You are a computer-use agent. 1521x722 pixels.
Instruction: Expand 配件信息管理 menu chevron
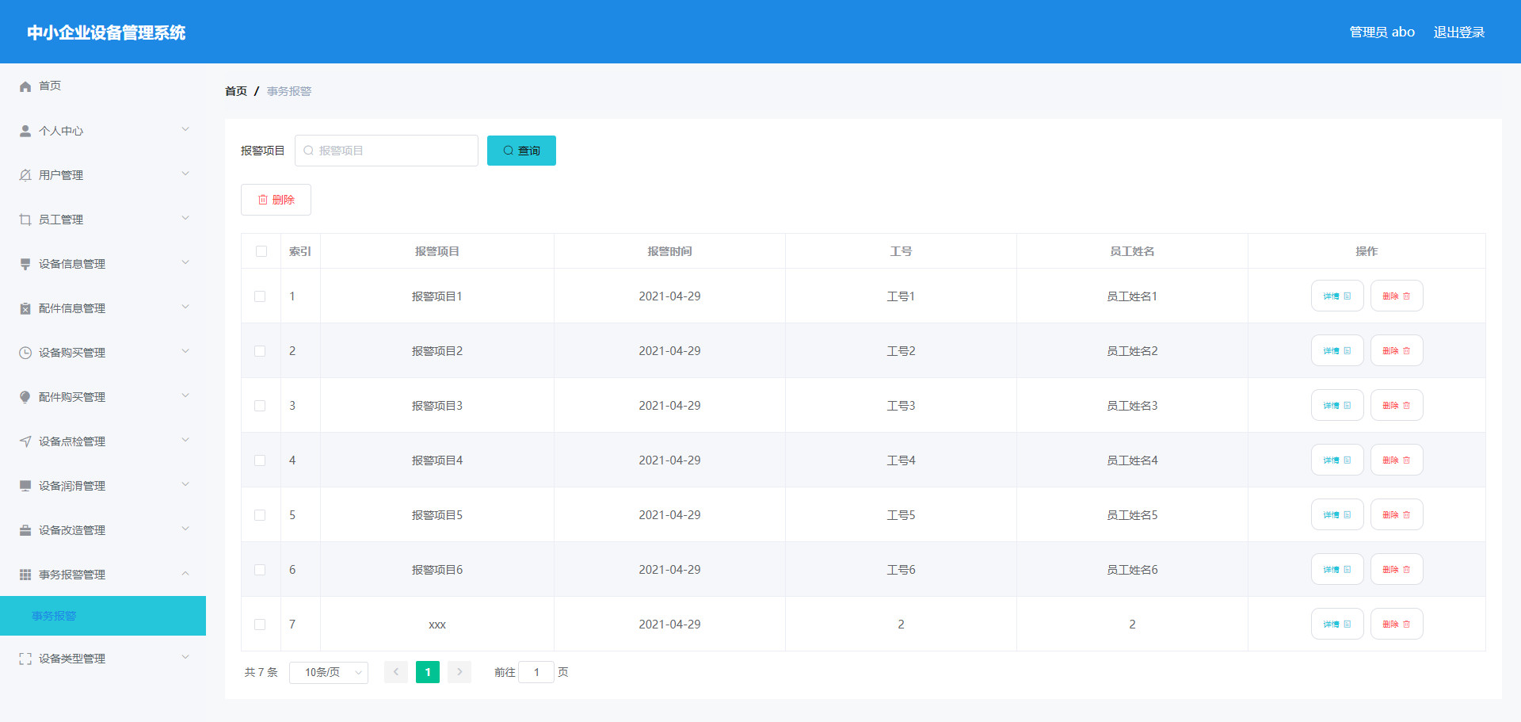coord(185,307)
